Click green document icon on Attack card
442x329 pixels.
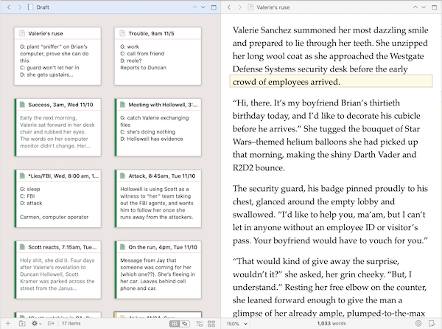pos(122,176)
